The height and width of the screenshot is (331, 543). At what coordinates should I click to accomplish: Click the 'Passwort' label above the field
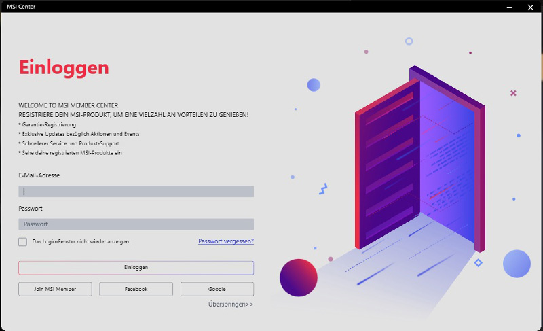click(31, 209)
